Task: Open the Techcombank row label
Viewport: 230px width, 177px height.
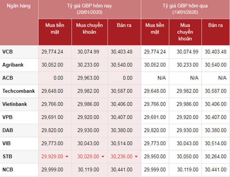Action: pos(19,91)
